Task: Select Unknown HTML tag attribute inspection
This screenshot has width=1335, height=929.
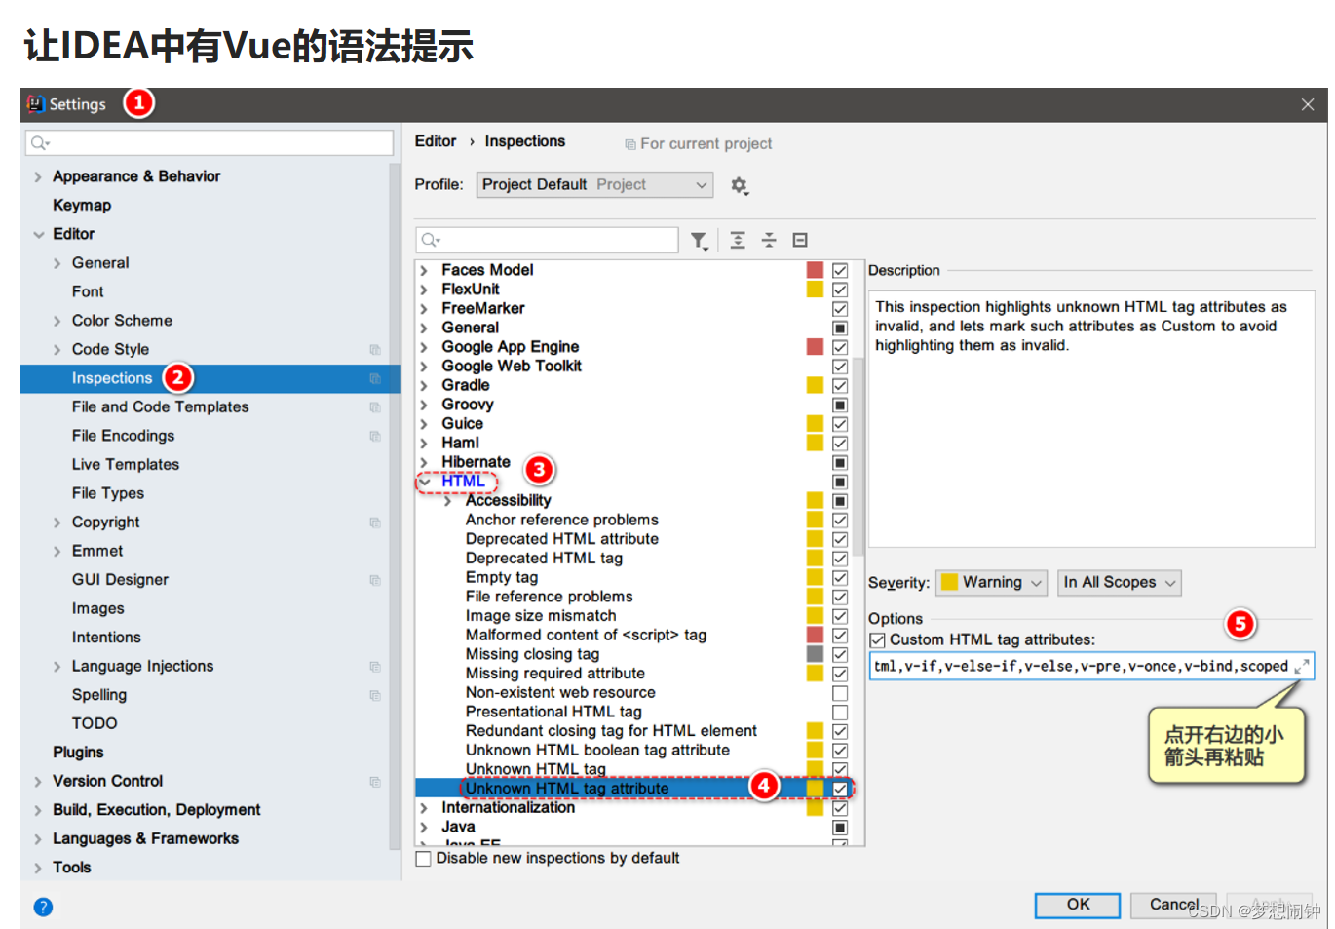Action: pyautogui.click(x=567, y=789)
